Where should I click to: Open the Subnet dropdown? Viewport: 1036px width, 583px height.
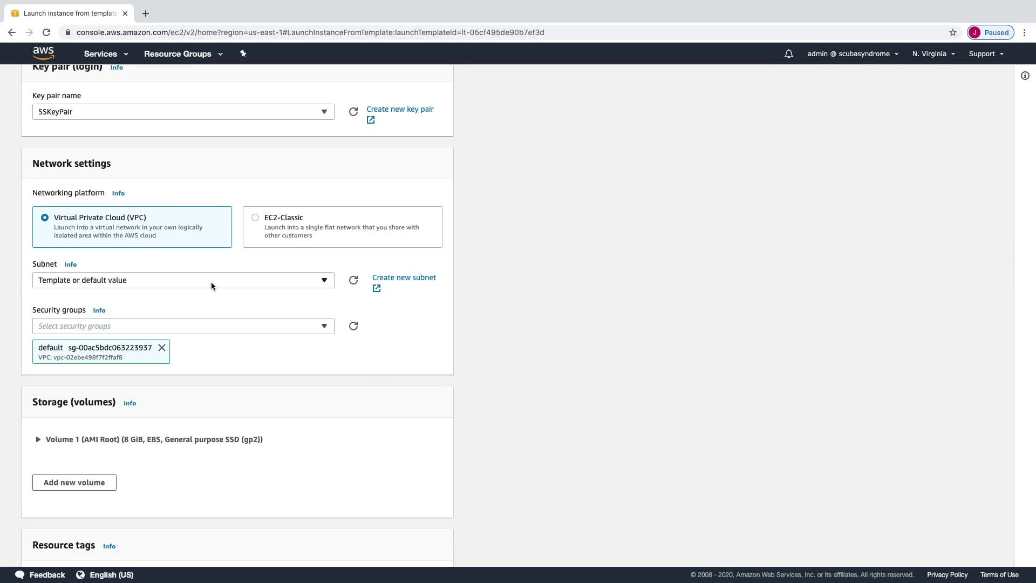tap(183, 280)
